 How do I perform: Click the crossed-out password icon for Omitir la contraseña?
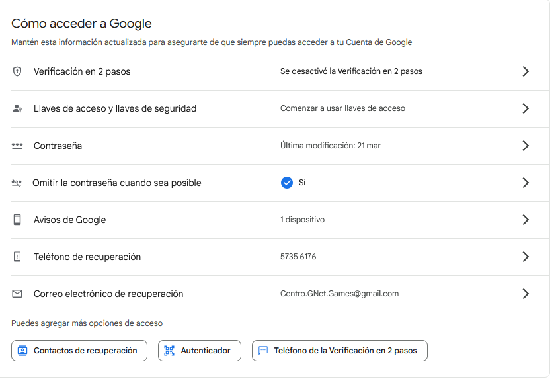click(x=17, y=183)
